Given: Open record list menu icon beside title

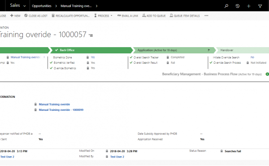Looking at the screenshot, I should (91, 35).
